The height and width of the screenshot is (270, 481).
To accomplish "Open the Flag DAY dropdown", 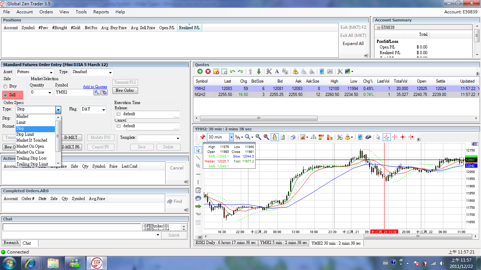I will 104,110.
